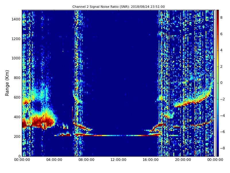
Task: Click the 1000 range tick label
Action: click(16, 58)
